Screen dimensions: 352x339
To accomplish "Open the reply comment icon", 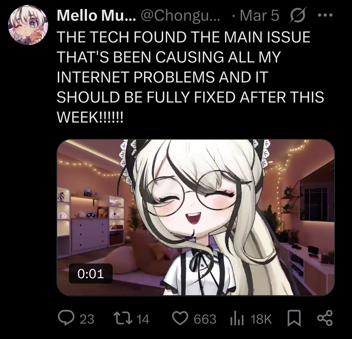I will click(x=66, y=318).
